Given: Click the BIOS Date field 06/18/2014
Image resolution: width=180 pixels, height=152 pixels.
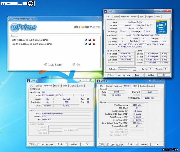Looking at the screenshot, I should pos(66,120).
